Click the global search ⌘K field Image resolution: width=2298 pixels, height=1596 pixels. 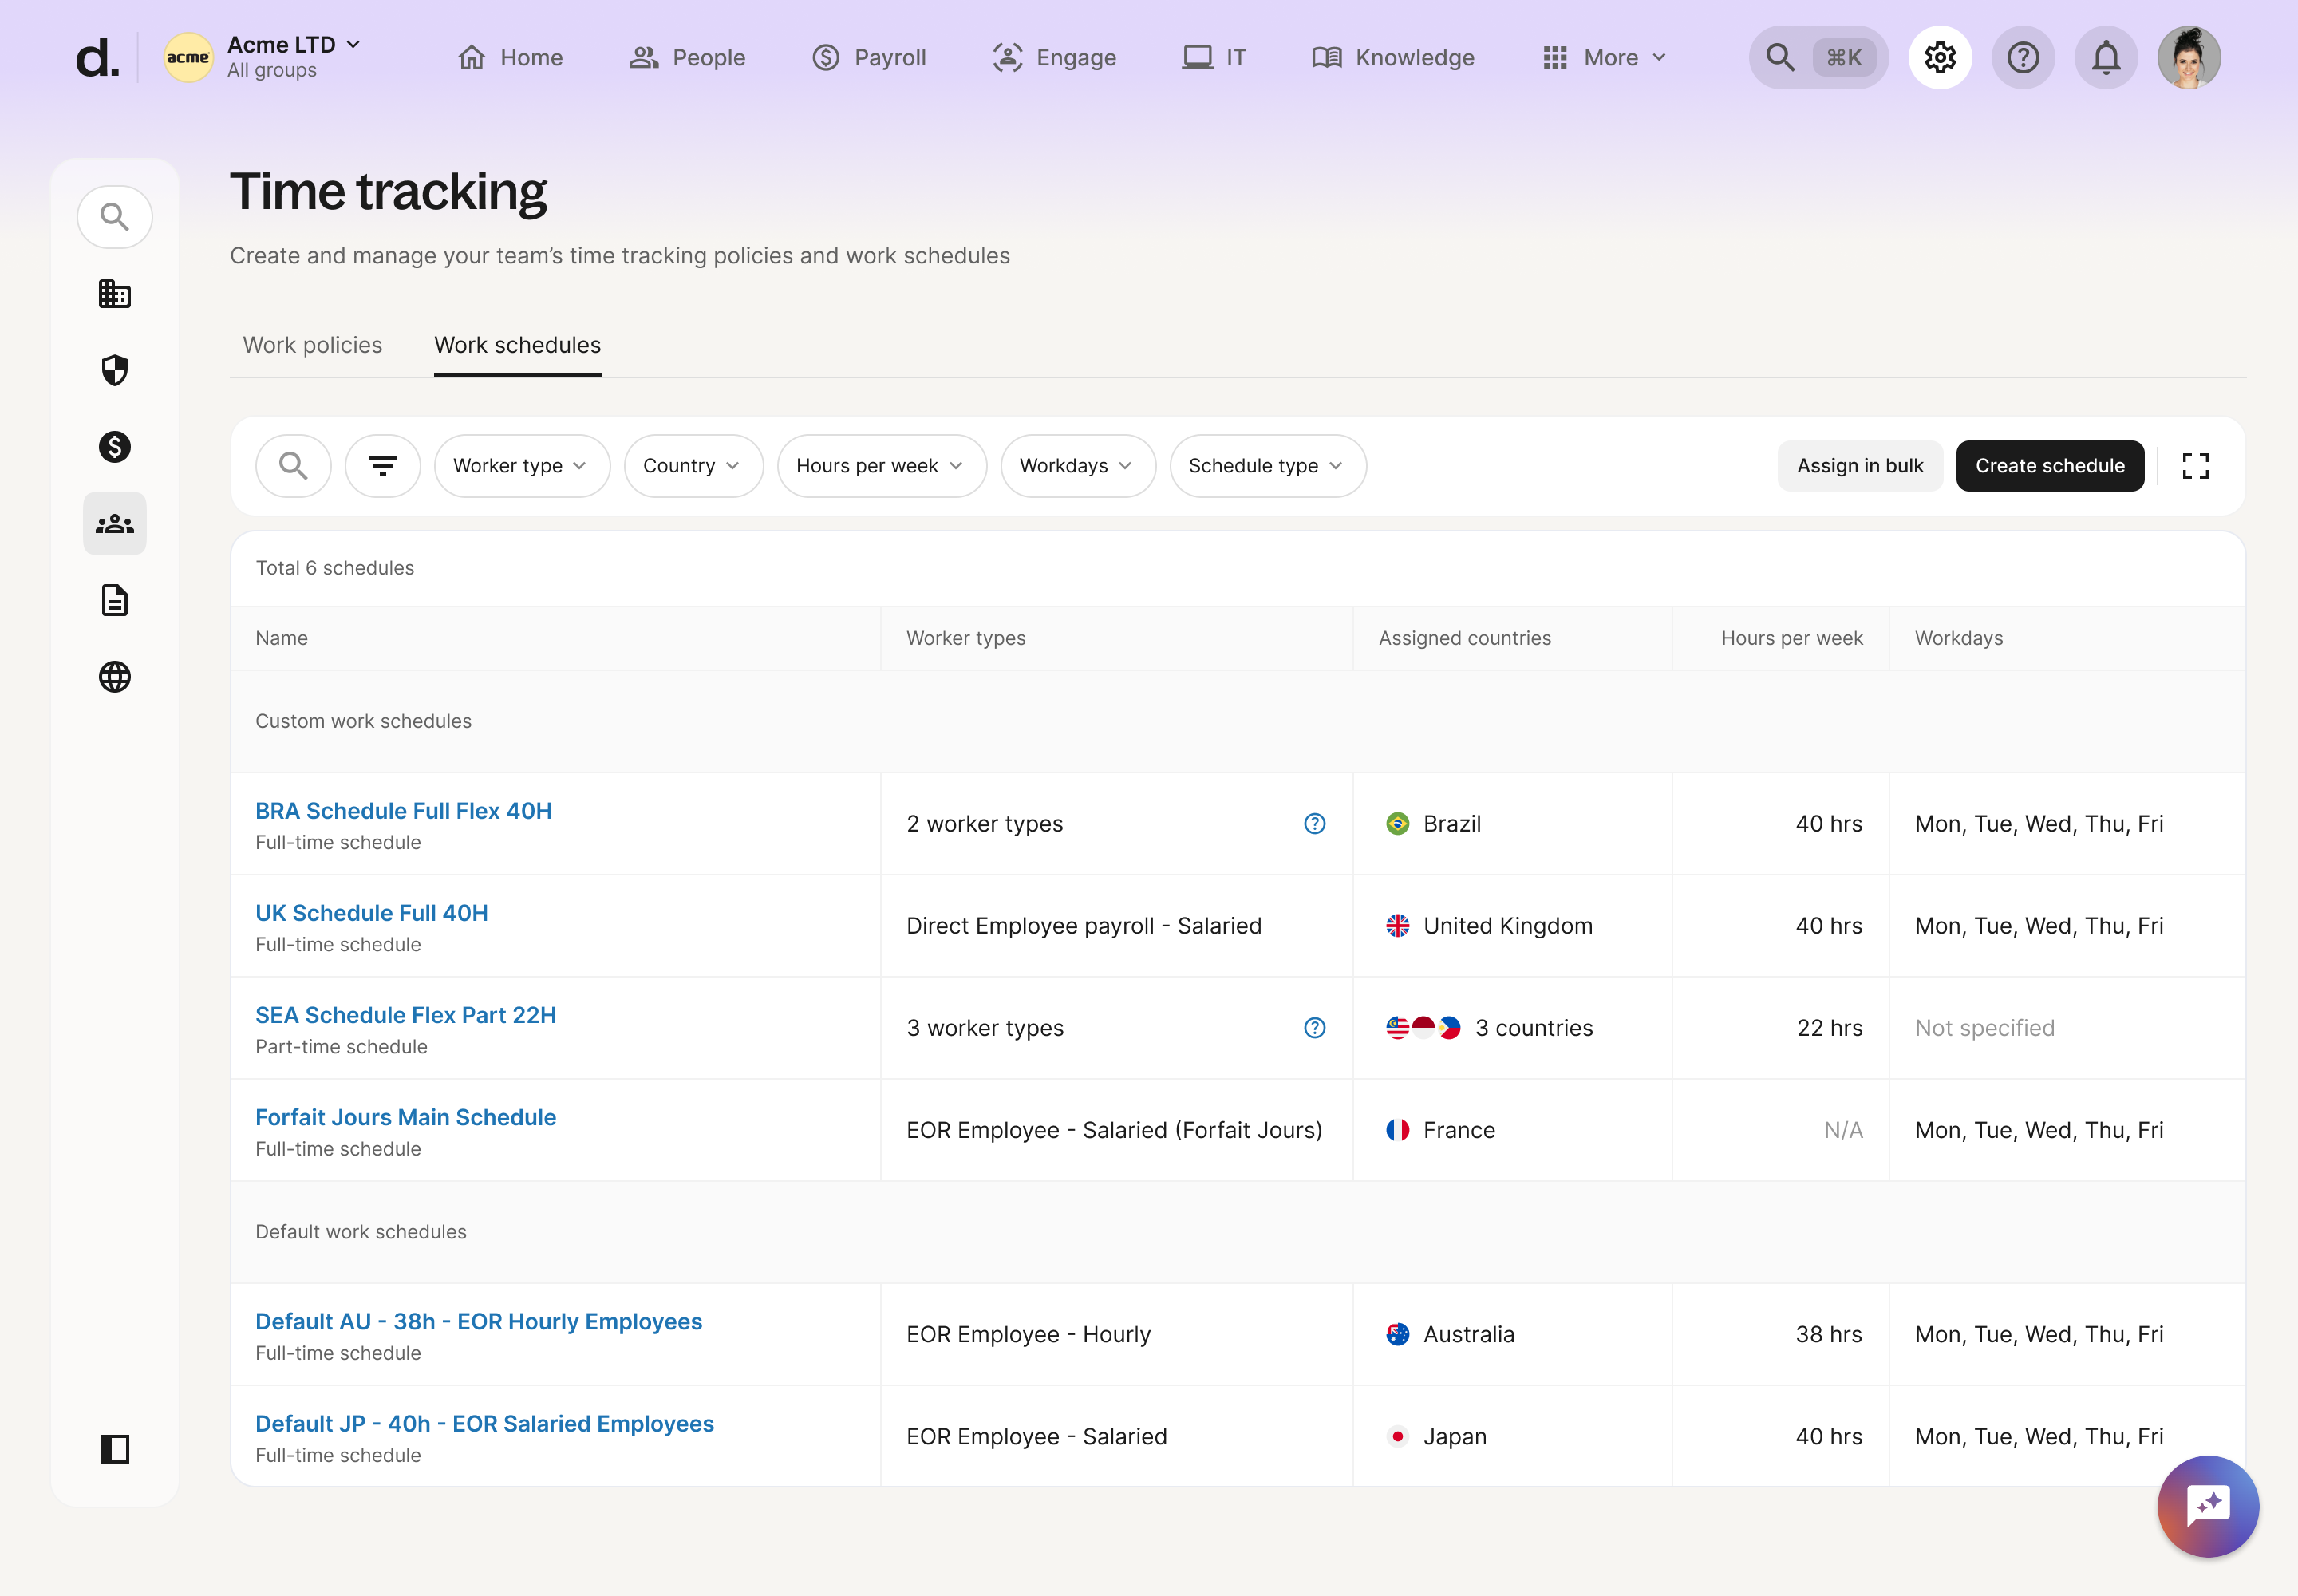point(1817,58)
